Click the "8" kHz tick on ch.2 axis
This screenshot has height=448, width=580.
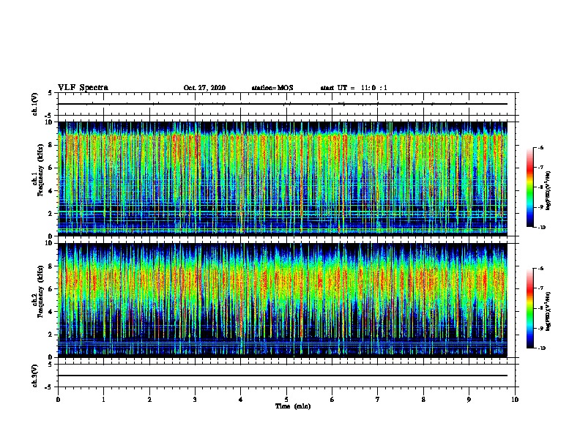51,266
